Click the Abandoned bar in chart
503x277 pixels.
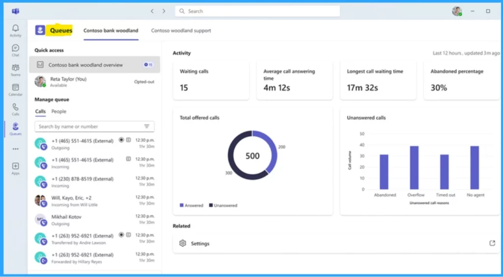coord(384,172)
